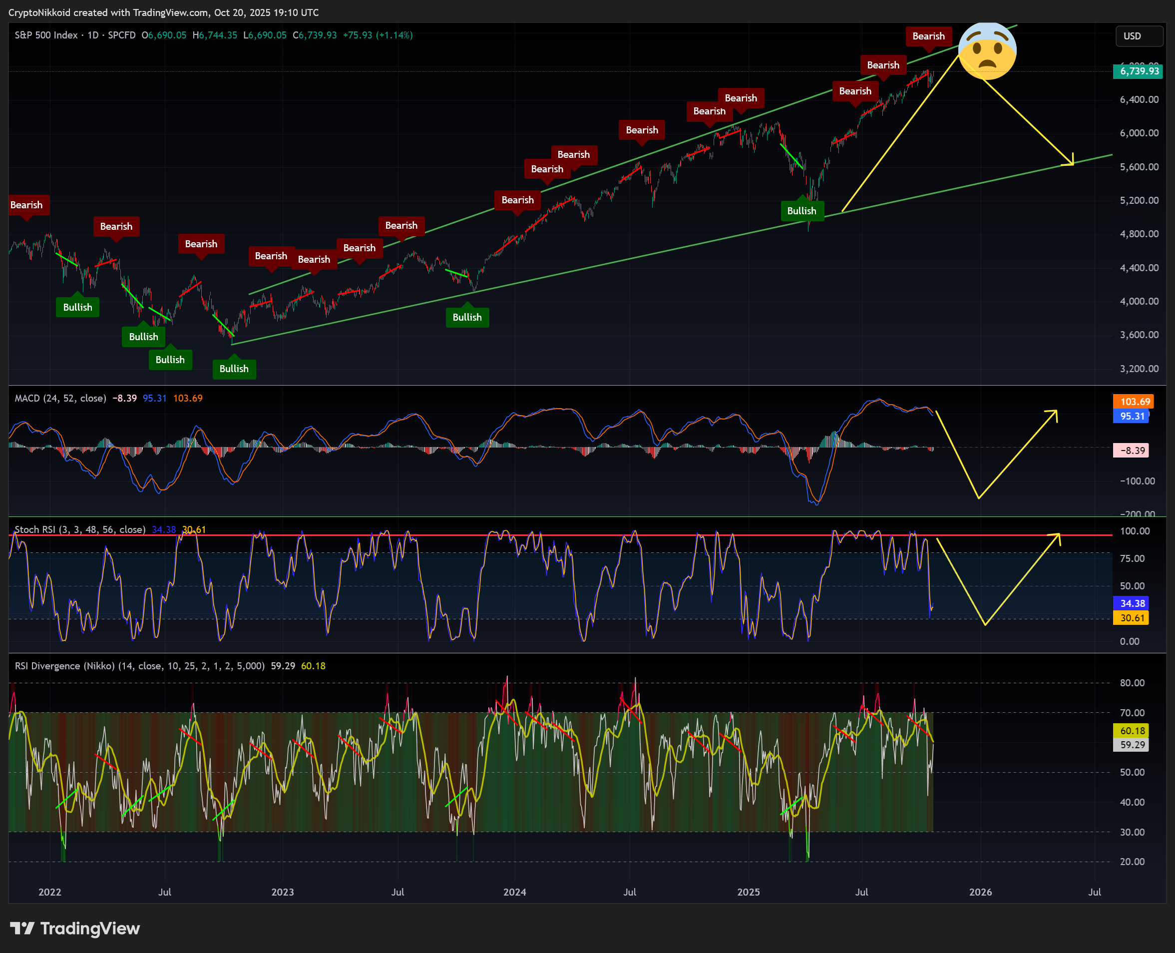Click the worried face emoji on the chart
Viewport: 1175px width, 953px height.
(x=987, y=51)
